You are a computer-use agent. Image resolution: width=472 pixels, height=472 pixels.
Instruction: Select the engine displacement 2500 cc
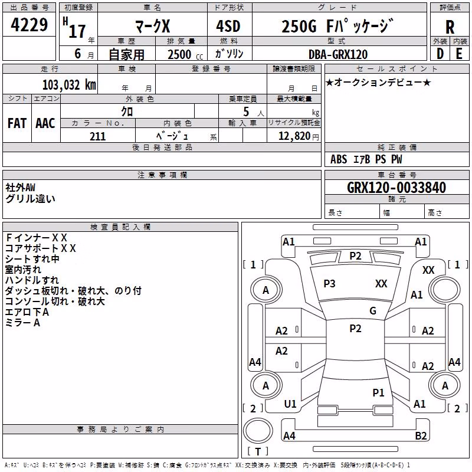coord(185,54)
